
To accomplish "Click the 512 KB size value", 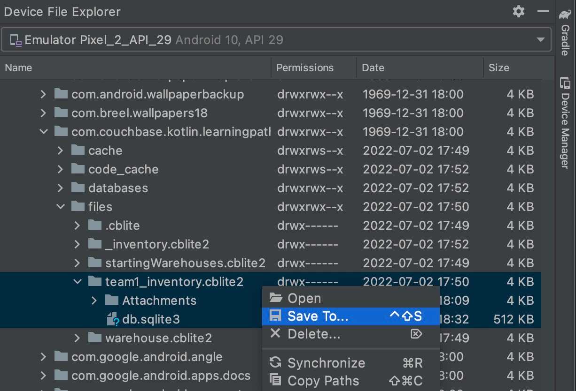I will coord(514,319).
